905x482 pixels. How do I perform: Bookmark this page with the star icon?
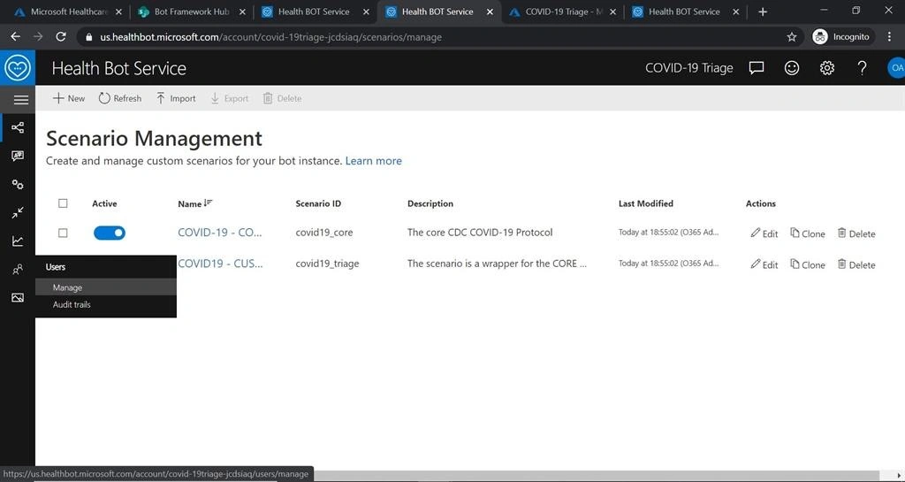pos(792,37)
